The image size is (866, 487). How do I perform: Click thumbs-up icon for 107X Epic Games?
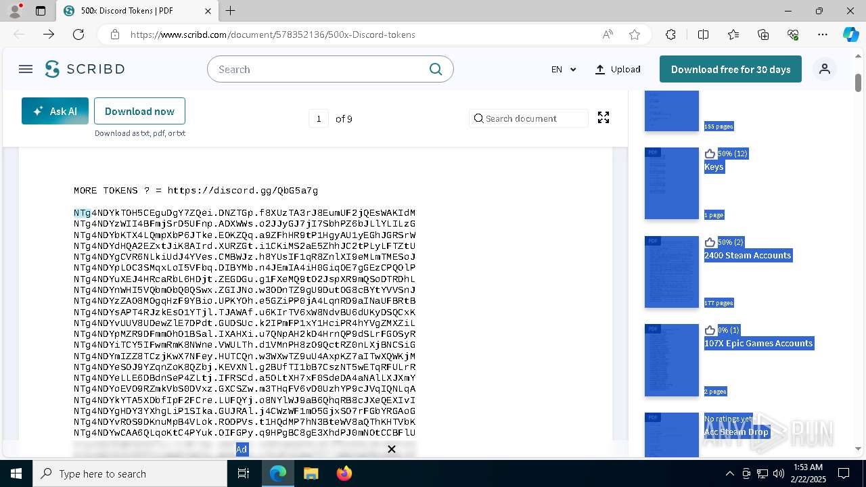pos(710,330)
